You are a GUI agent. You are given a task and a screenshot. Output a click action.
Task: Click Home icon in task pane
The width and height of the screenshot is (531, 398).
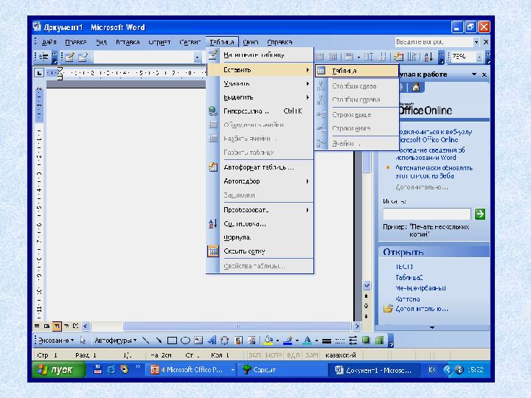[x=416, y=88]
